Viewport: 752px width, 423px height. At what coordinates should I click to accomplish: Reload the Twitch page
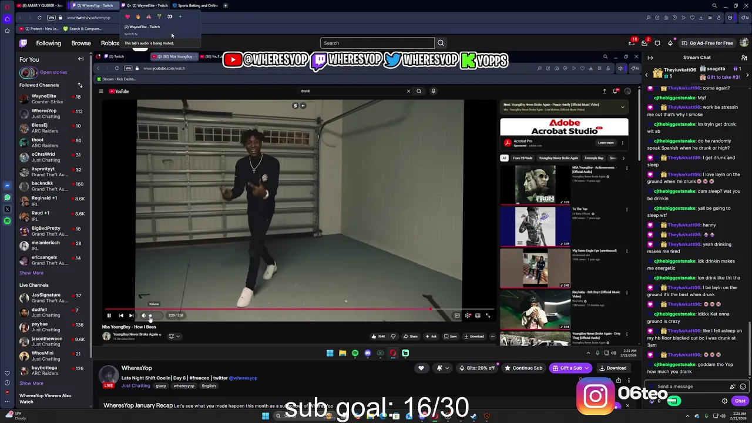39,18
